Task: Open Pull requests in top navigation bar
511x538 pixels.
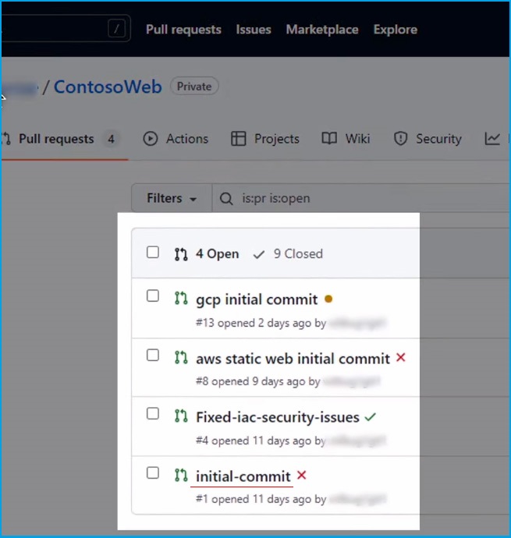Action: tap(183, 30)
